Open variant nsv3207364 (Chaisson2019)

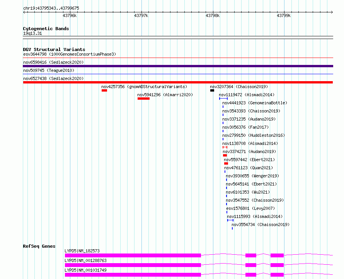click(239, 87)
